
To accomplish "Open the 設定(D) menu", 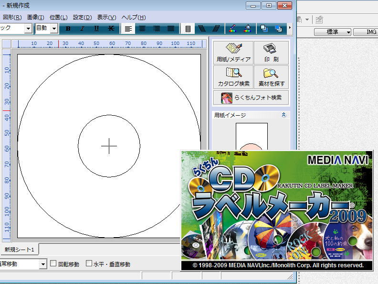I will (83, 17).
